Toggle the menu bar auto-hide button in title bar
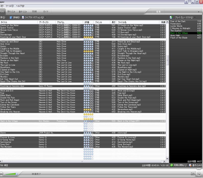The height and width of the screenshot is (178, 203). (x=186, y=2)
